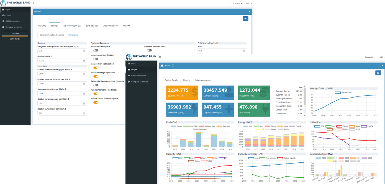This screenshot has height=184, width=385.
Task: Click the blue chart icon button above Average Costs
Action: (378, 73)
